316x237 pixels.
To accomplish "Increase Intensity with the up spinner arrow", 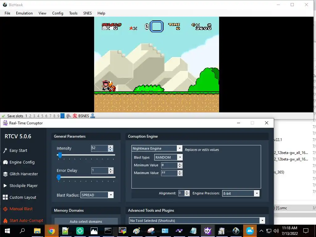I will pos(110,147).
